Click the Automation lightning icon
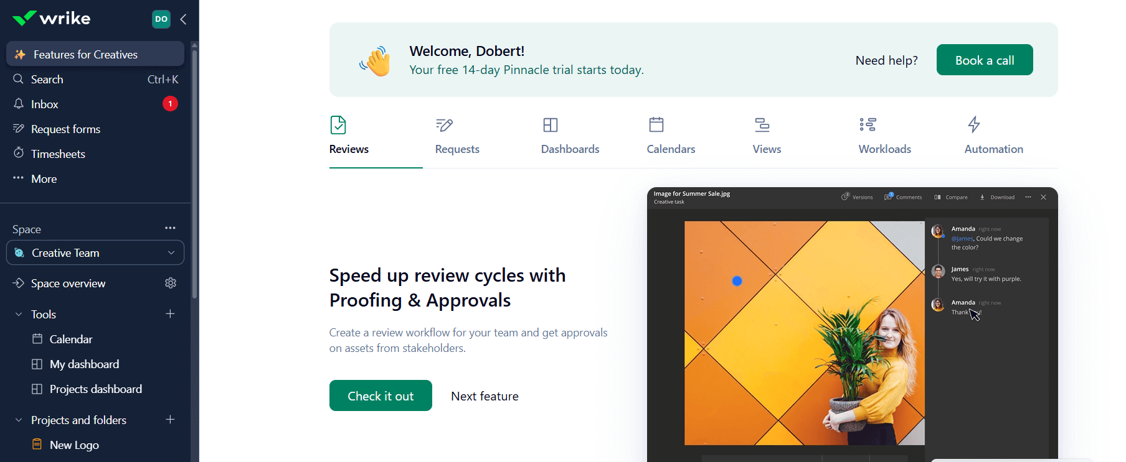Image resolution: width=1126 pixels, height=462 pixels. click(974, 124)
